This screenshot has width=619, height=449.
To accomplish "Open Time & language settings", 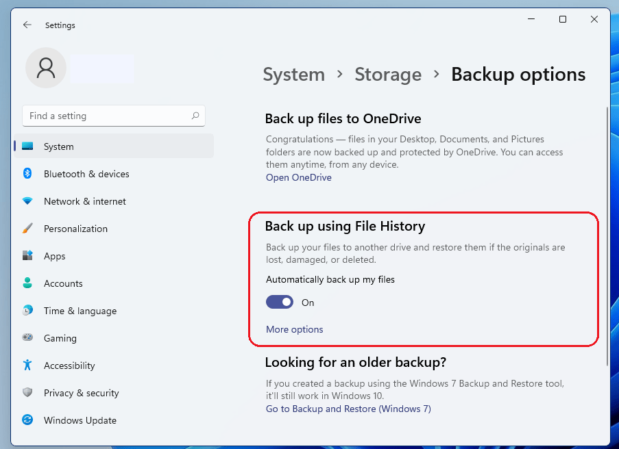I will click(80, 311).
